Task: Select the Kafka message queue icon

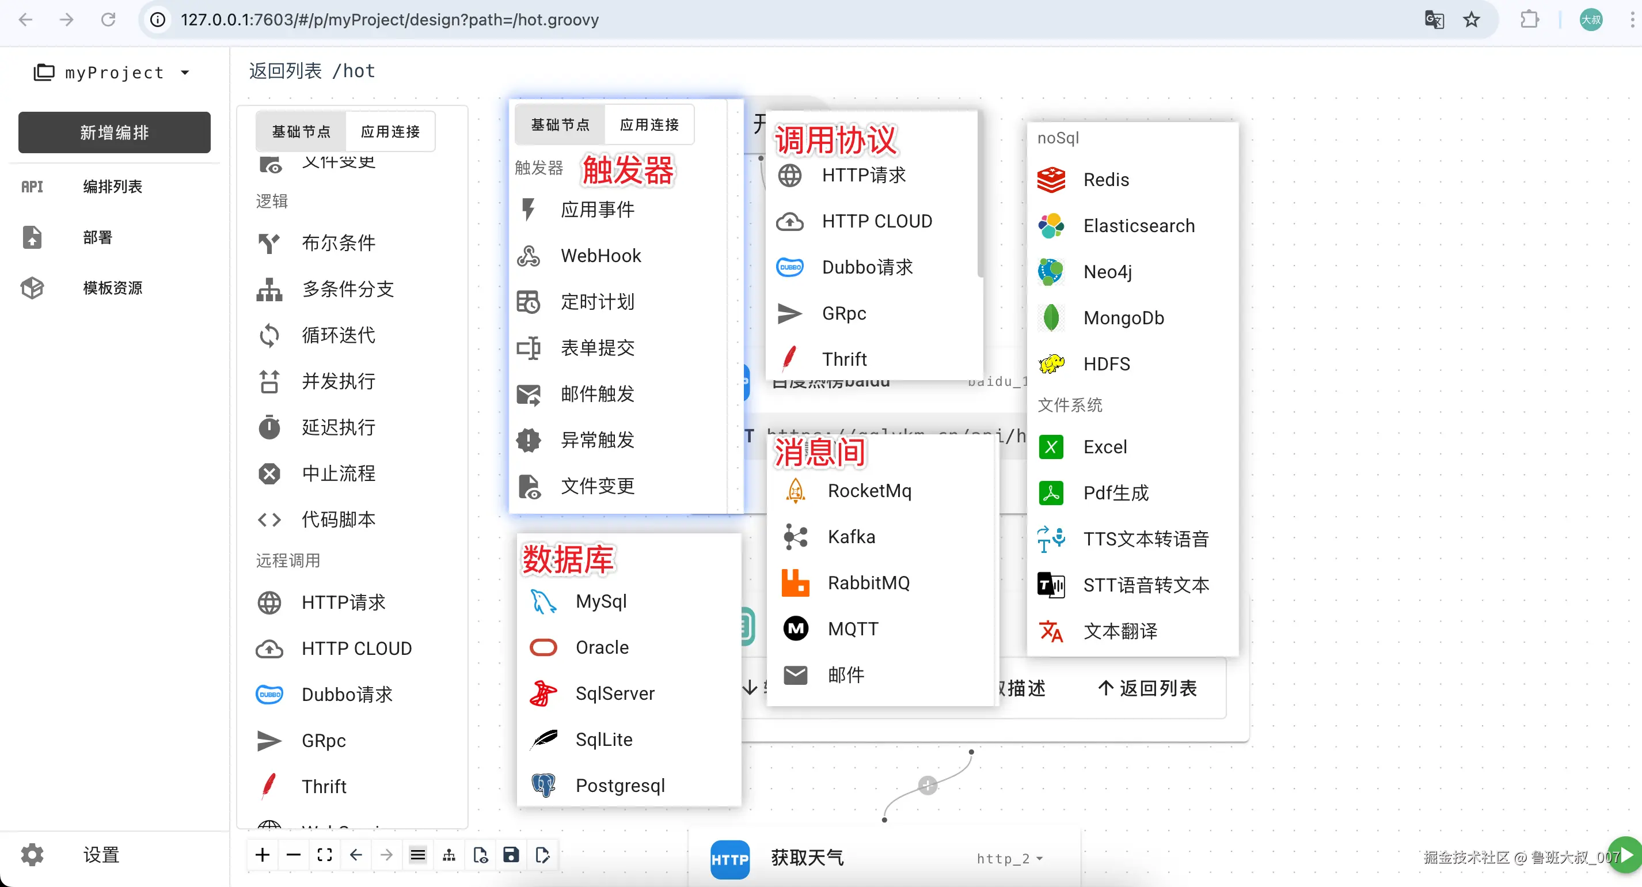Action: [796, 537]
